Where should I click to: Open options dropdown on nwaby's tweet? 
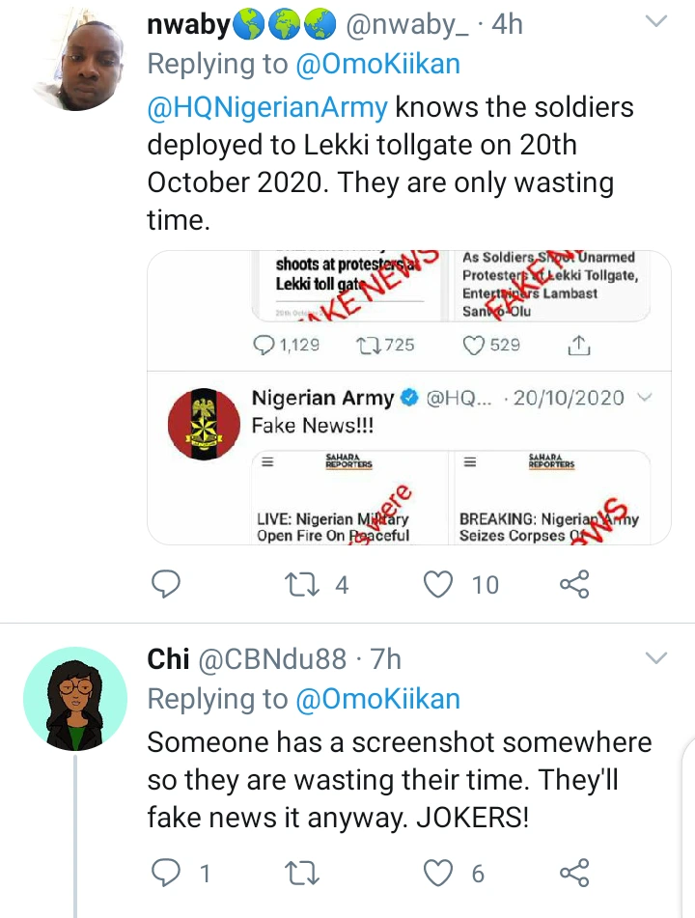(655, 21)
